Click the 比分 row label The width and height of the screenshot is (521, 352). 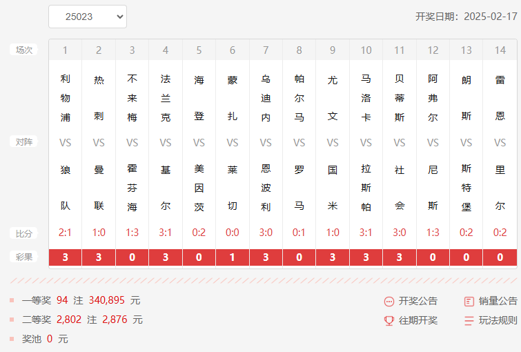[24, 233]
